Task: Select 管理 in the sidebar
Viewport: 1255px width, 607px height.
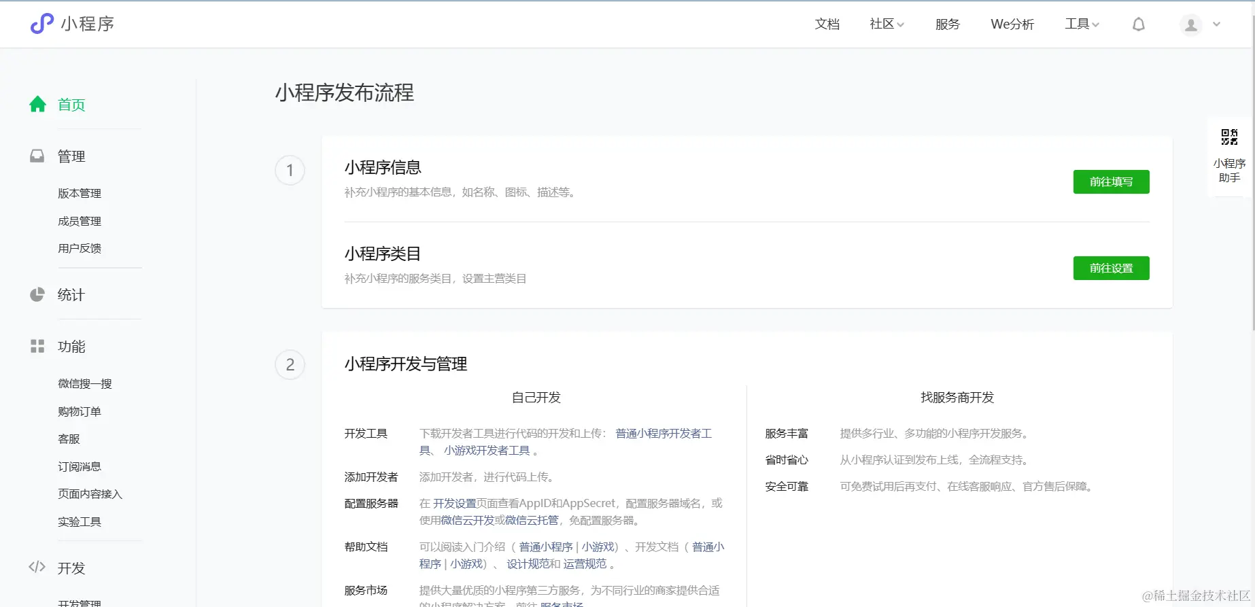Action: point(71,156)
